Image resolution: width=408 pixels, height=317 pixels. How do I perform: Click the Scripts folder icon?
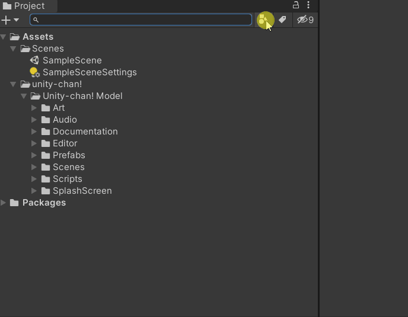click(x=46, y=179)
